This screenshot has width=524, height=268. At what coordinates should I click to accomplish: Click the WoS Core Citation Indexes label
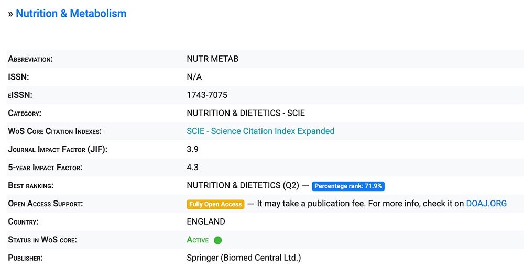point(54,131)
